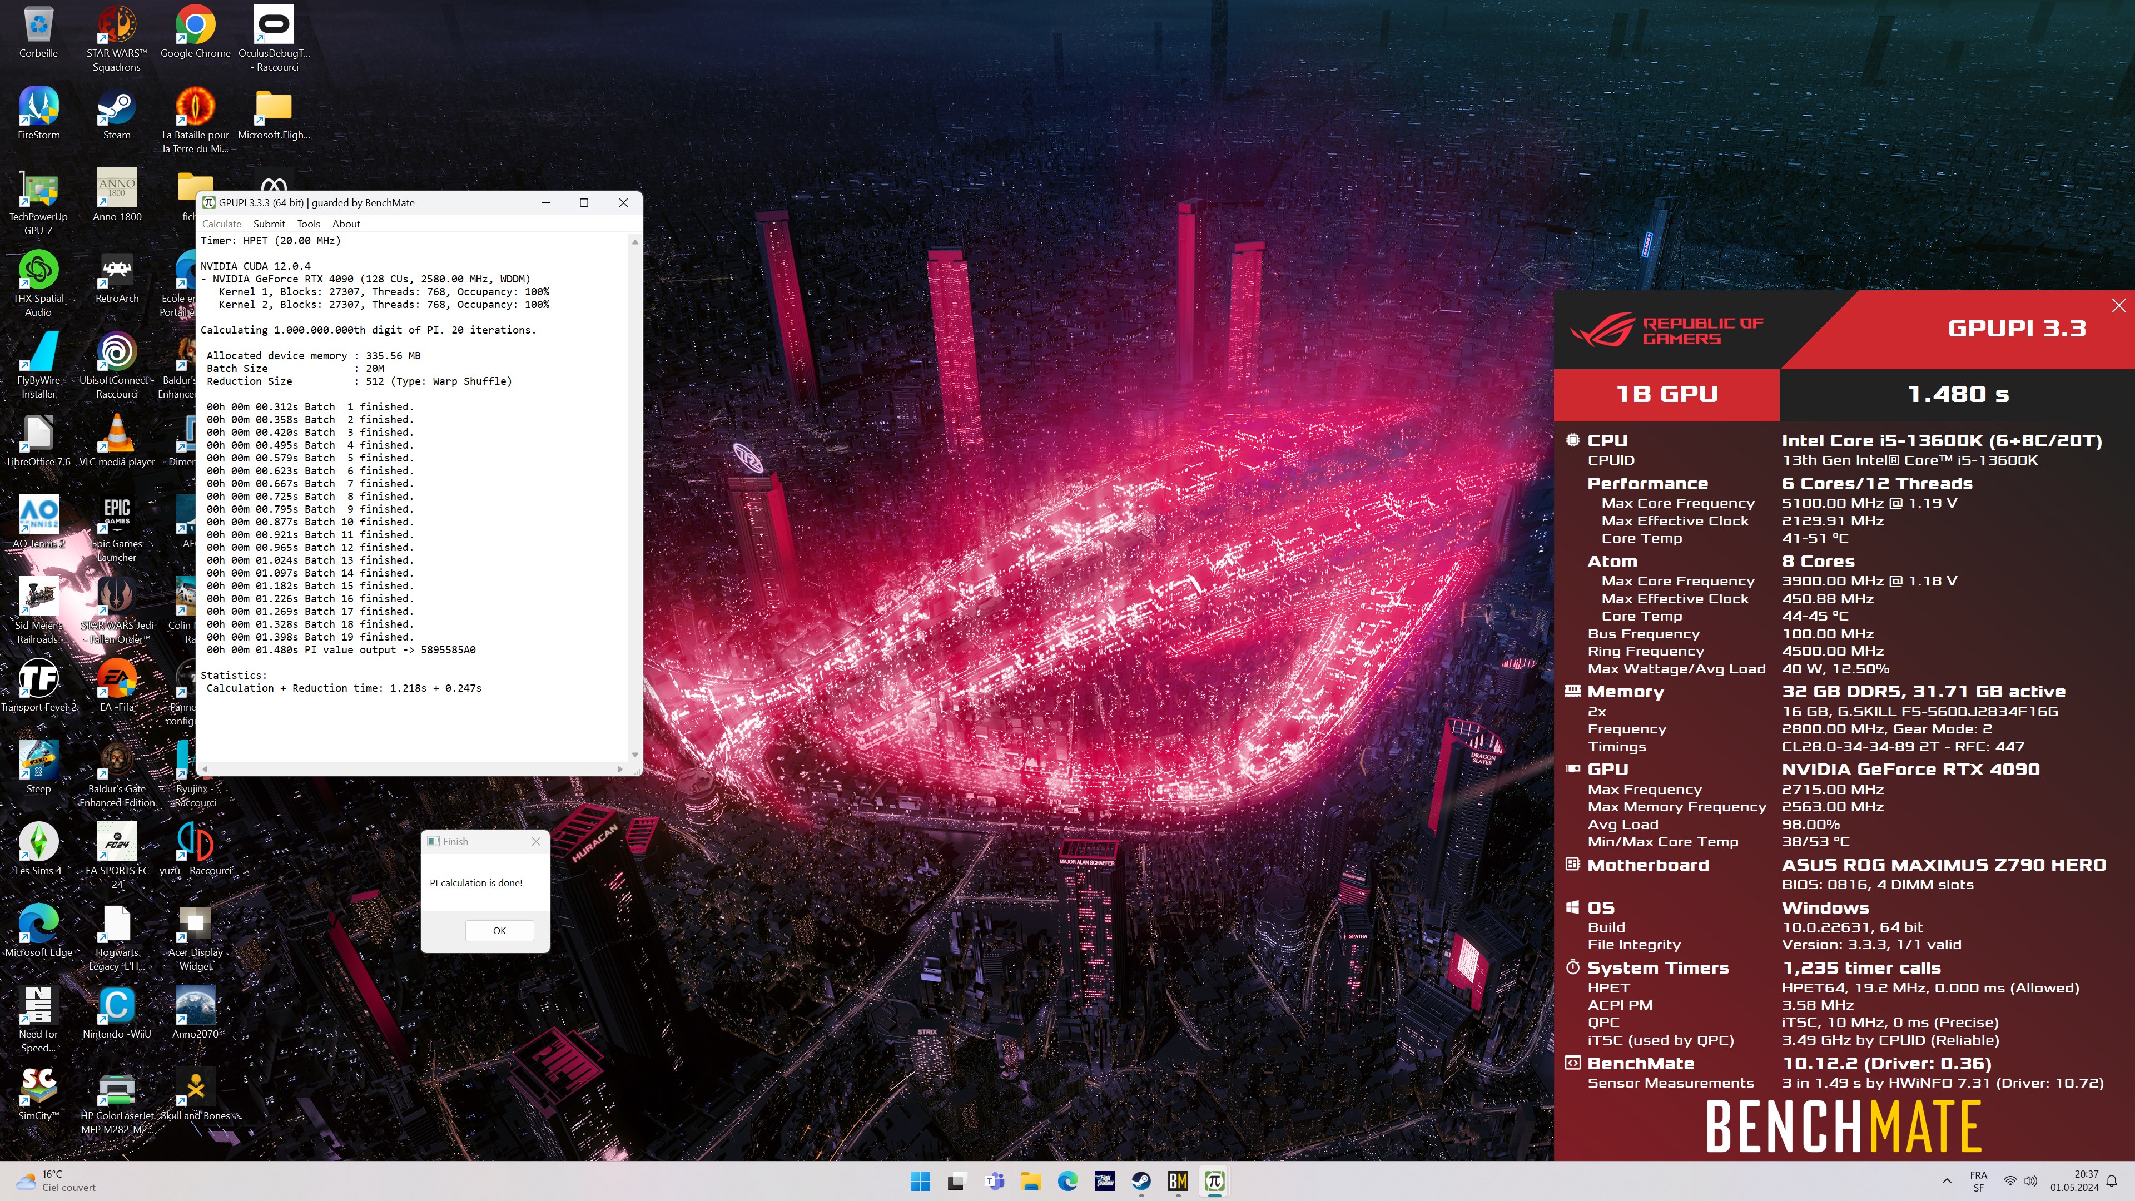Open AO Tennis 2 desktop icon
Screen dimensions: 2135x1201
(x=38, y=523)
